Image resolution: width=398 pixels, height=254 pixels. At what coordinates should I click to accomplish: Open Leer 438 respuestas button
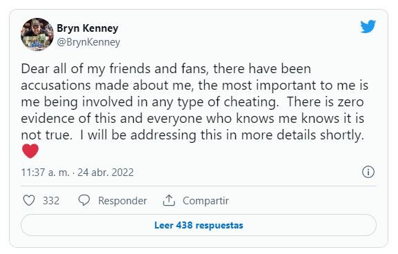coord(199,225)
